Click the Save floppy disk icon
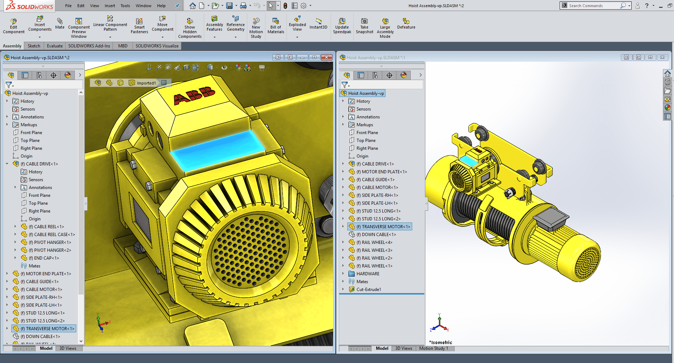This screenshot has height=363, width=674. click(229, 6)
